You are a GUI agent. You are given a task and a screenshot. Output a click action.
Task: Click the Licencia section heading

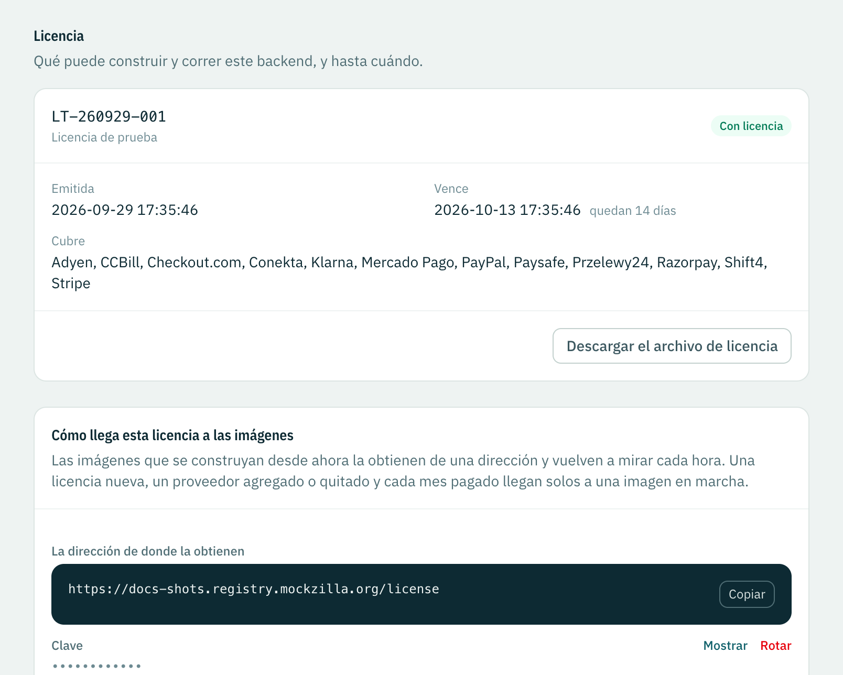59,36
